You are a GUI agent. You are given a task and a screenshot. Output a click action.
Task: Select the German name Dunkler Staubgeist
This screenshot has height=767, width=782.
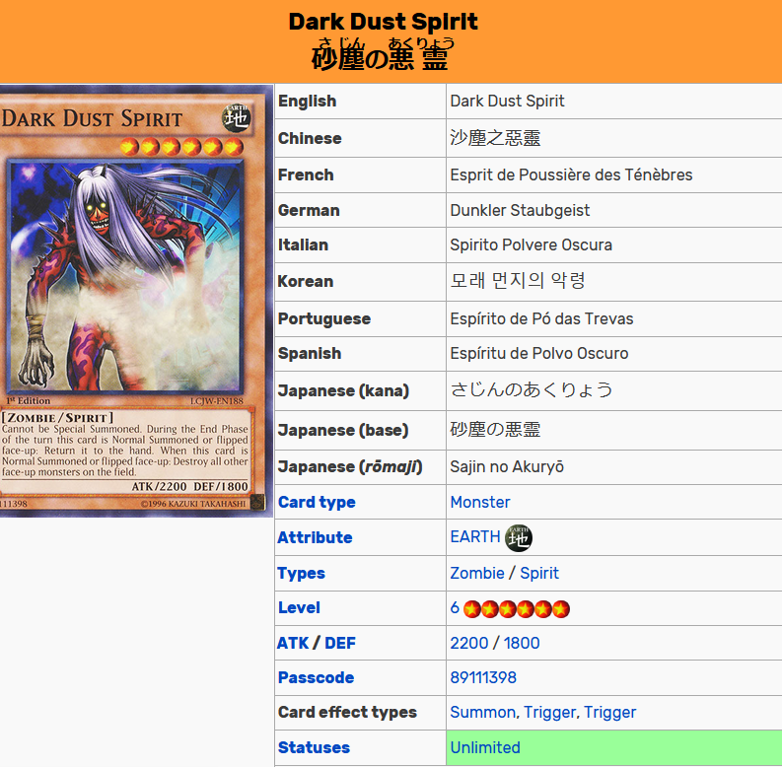coord(520,210)
